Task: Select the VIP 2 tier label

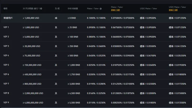Action: tap(6, 37)
